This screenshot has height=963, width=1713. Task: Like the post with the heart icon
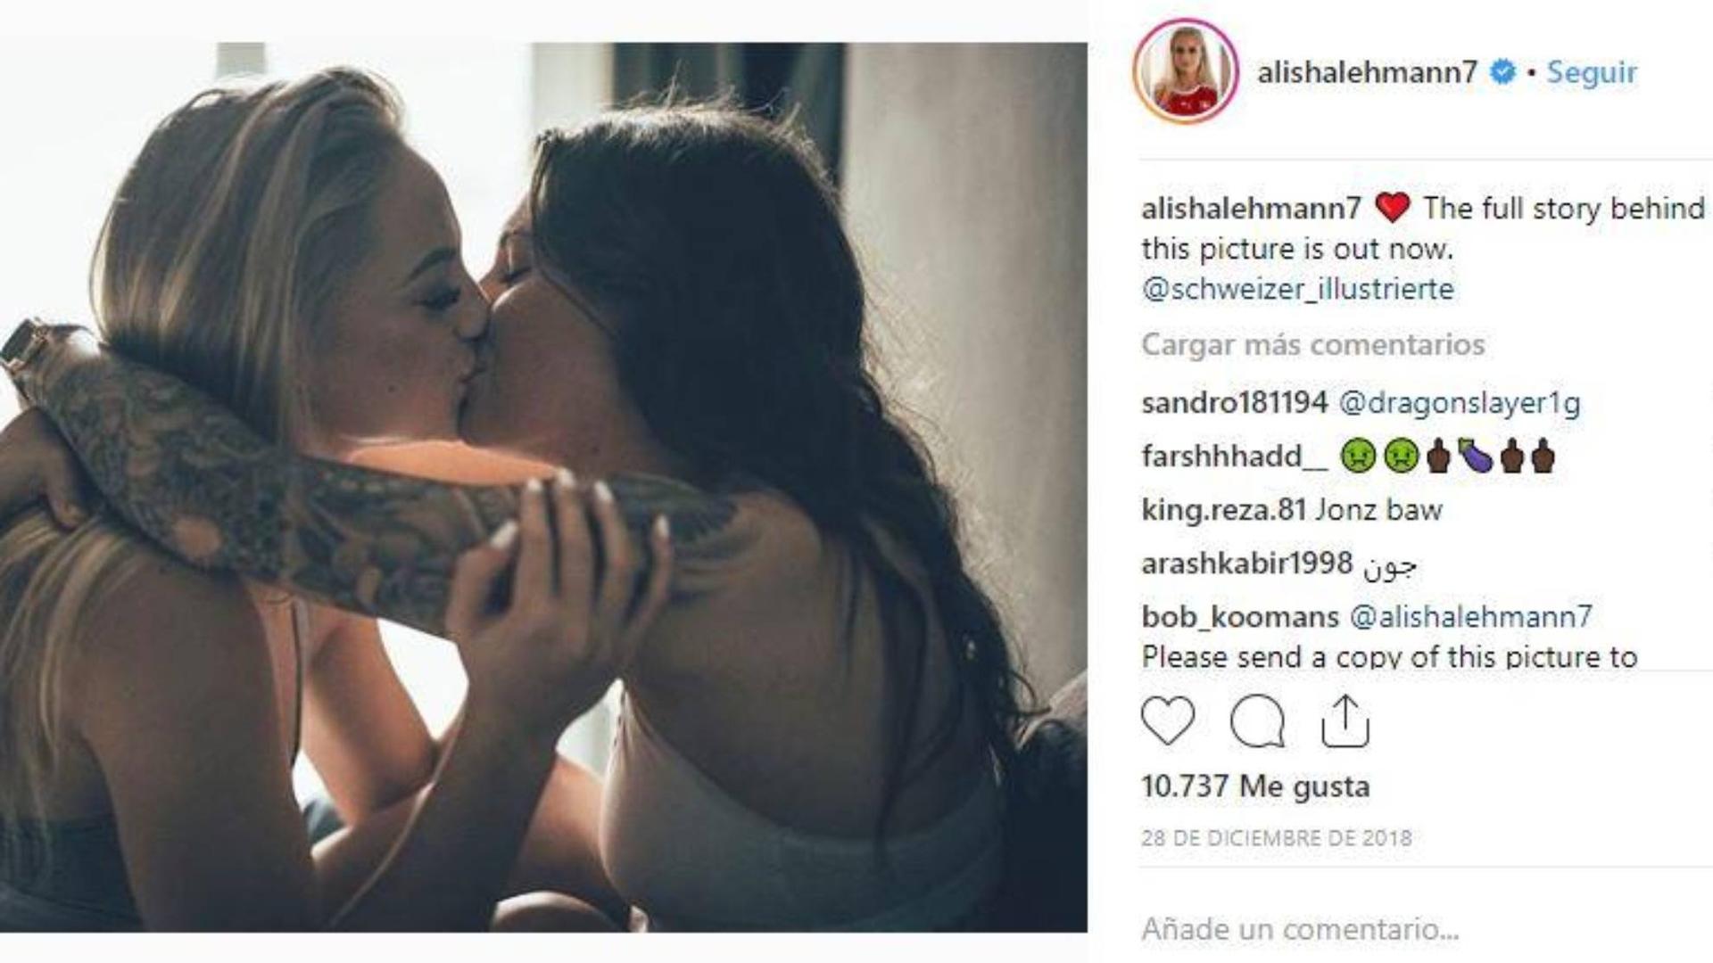click(x=1168, y=720)
